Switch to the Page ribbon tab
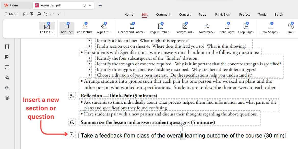Screen dimensions: 298x149 point(202,15)
